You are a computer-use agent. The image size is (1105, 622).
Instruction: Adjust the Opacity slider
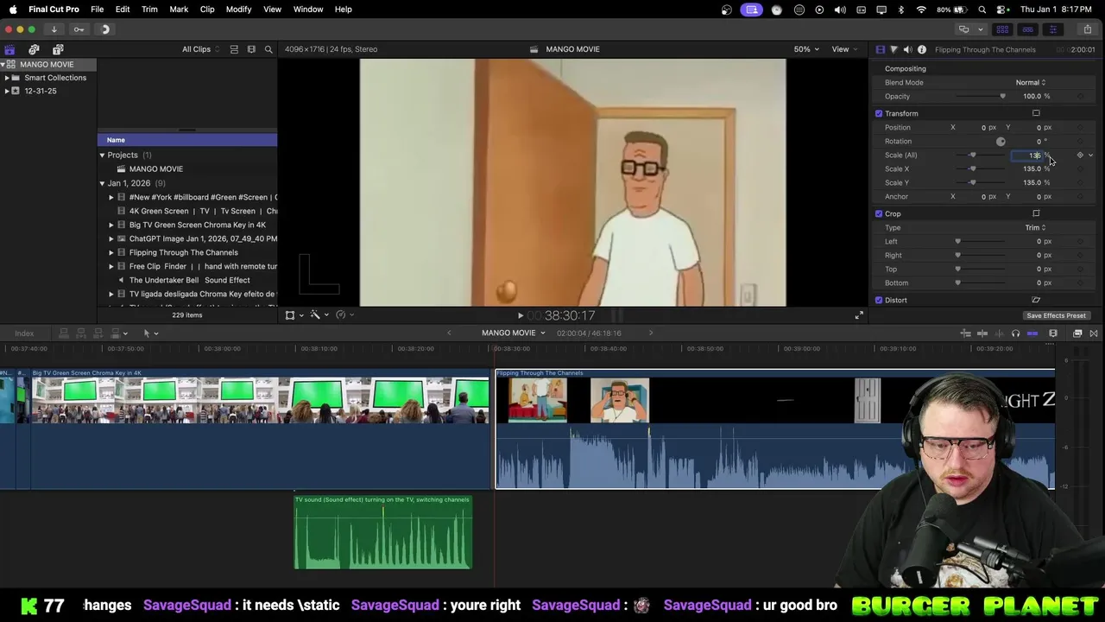pyautogui.click(x=980, y=96)
